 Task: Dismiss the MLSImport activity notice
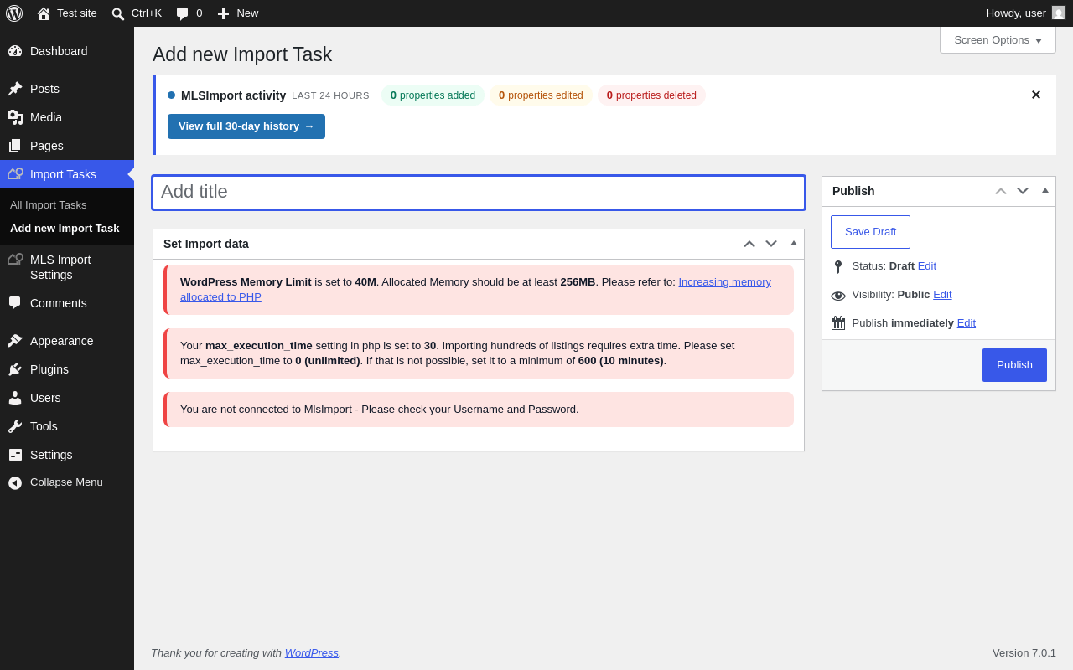(x=1036, y=95)
